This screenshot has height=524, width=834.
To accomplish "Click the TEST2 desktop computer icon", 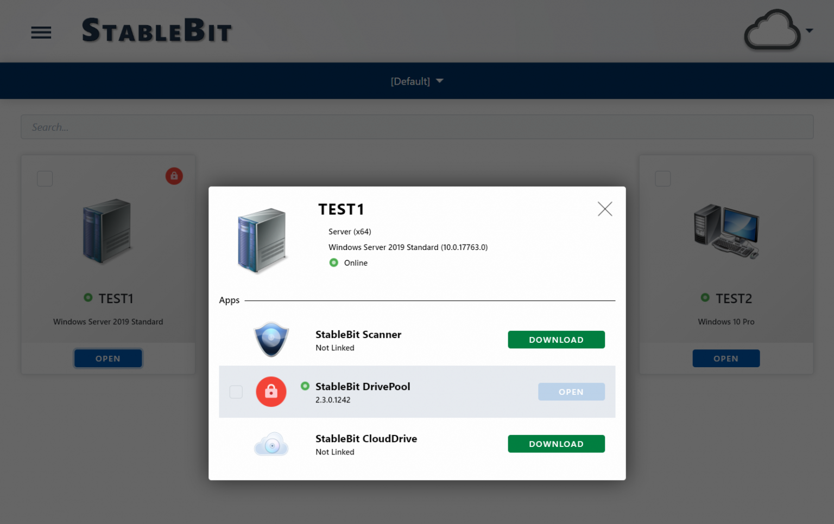I will click(726, 232).
